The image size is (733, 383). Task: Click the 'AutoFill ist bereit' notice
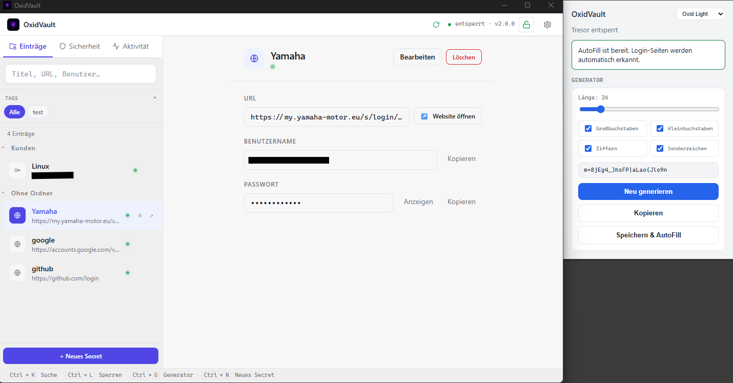[x=648, y=55]
